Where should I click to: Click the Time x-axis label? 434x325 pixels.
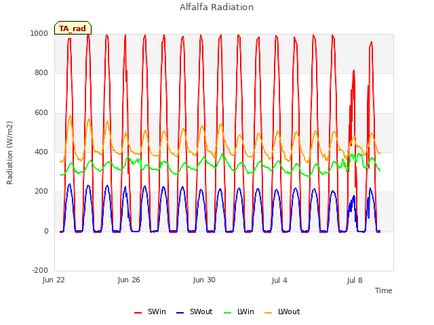click(384, 290)
